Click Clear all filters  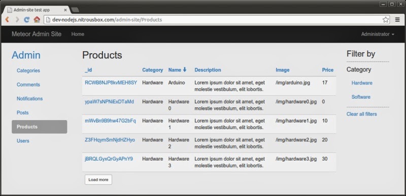361,114
